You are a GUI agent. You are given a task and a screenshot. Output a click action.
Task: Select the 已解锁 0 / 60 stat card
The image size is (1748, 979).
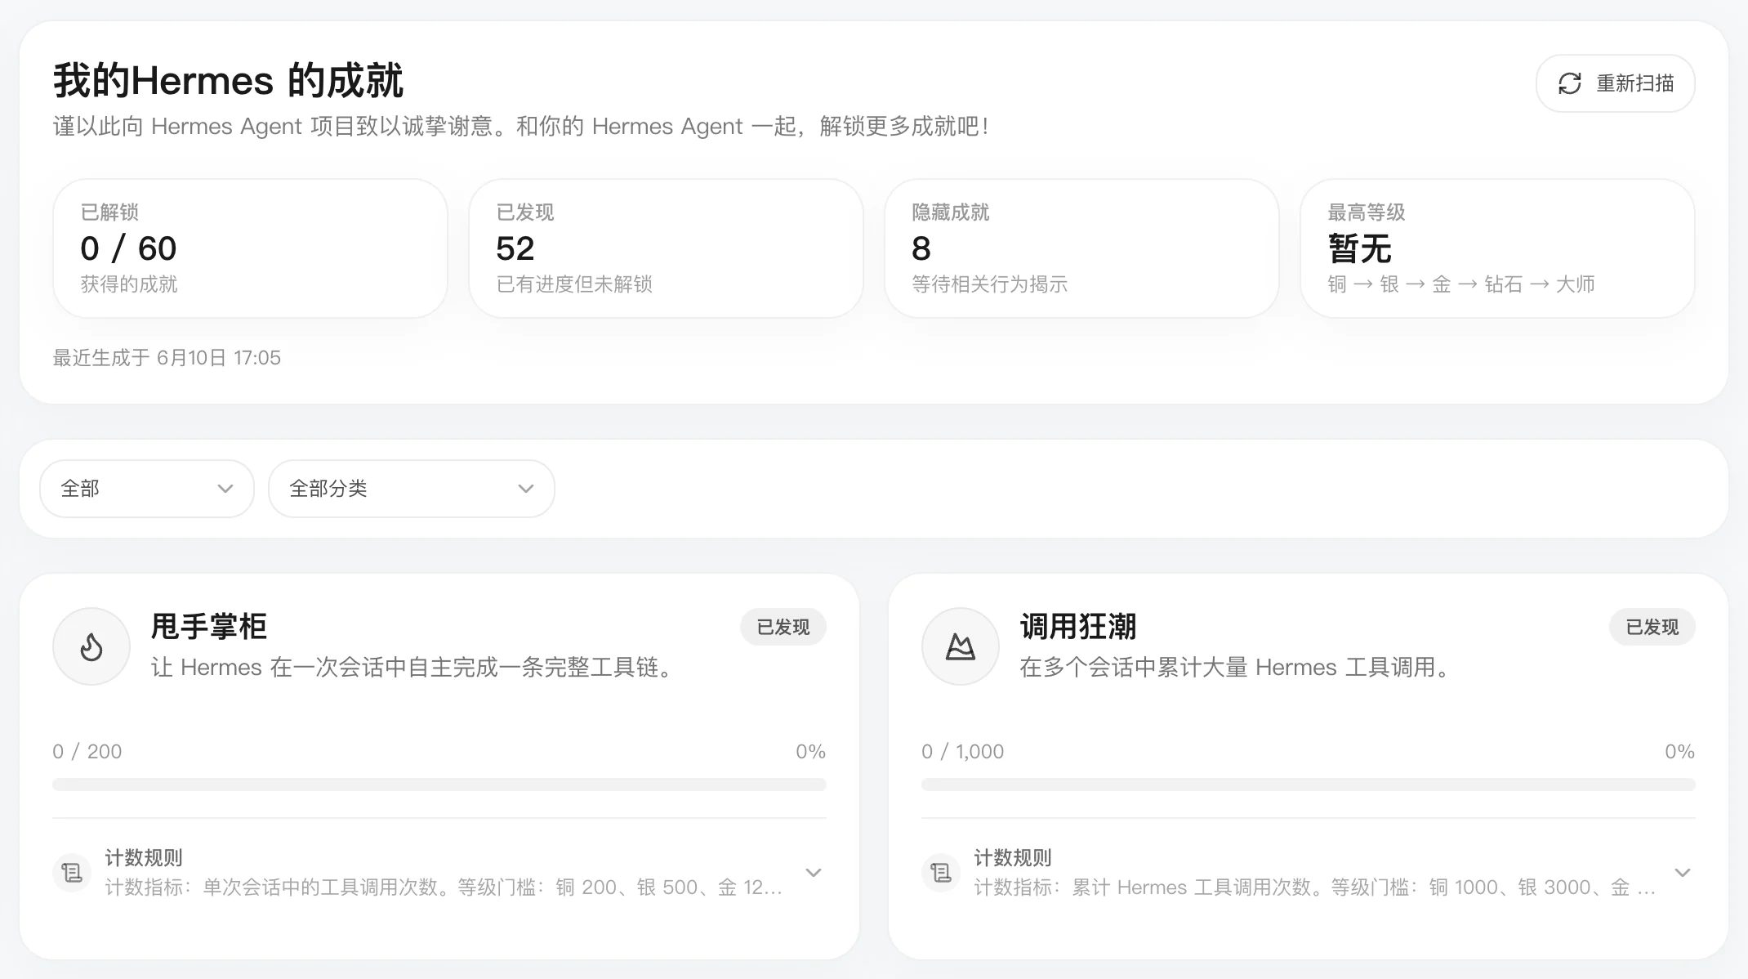251,248
